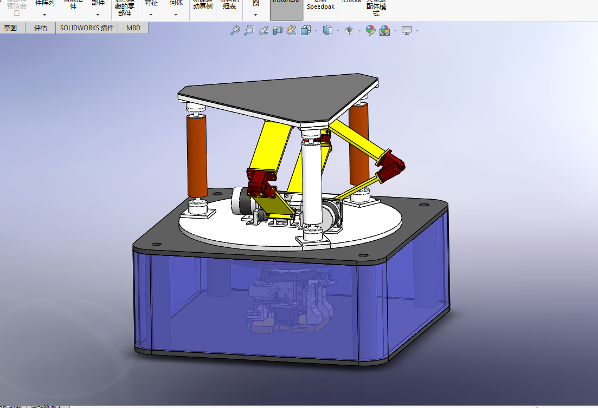Expand the View Orientation dropdown arrow
Screen dimensions: 598x408
(316, 30)
